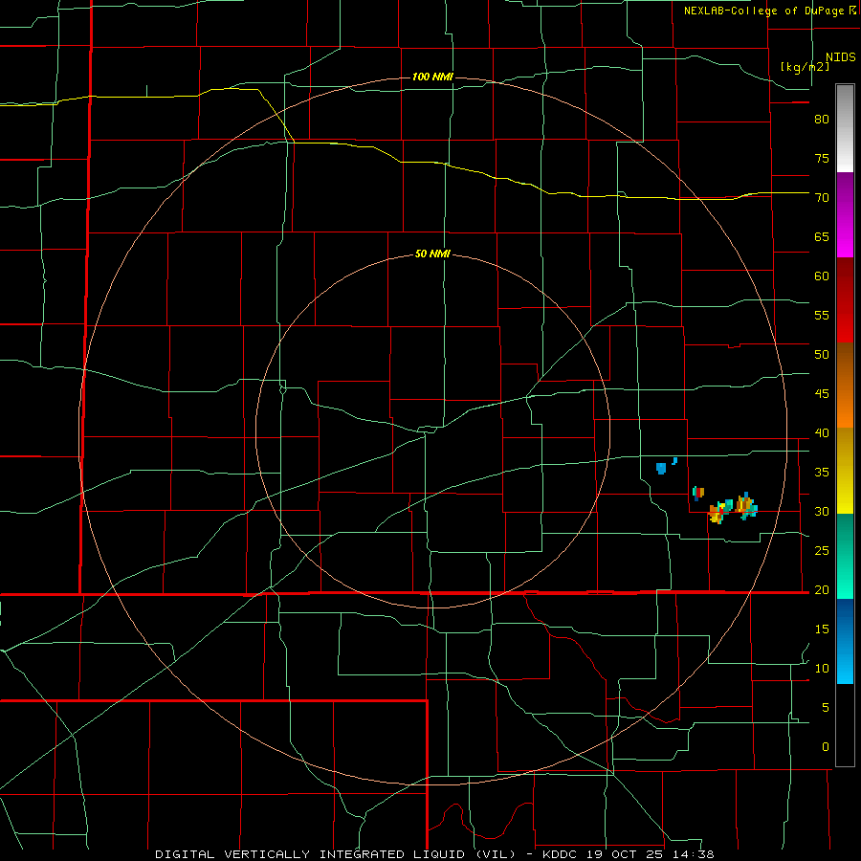The image size is (861, 861).
Task: Click the scale value 5
Action: [x=826, y=707]
